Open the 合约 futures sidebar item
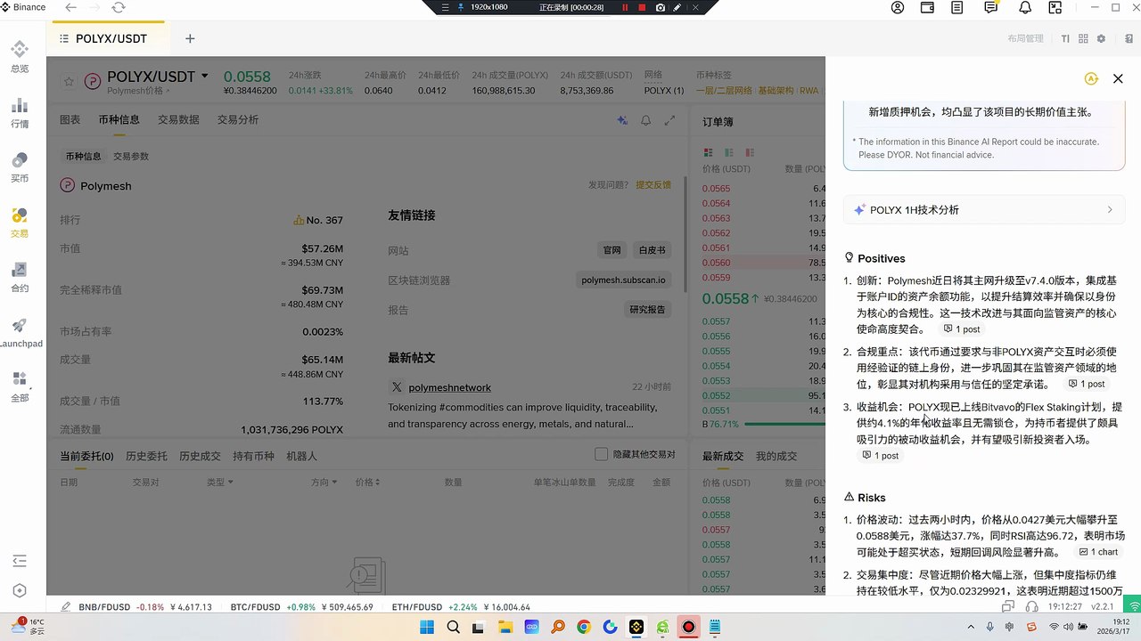1141x641 pixels. [x=20, y=277]
